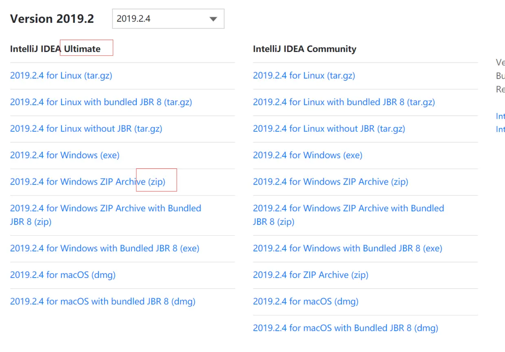Click Community macOS with Bundled JBR 8 (dmg)
Image resolution: width=505 pixels, height=352 pixels.
pos(345,328)
